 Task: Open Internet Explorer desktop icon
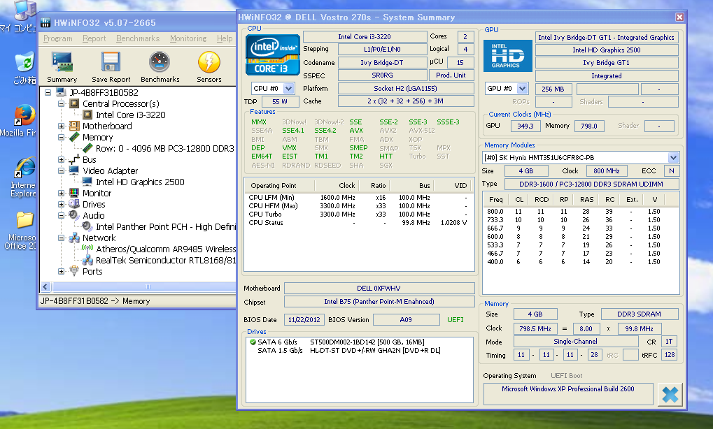tap(24, 168)
